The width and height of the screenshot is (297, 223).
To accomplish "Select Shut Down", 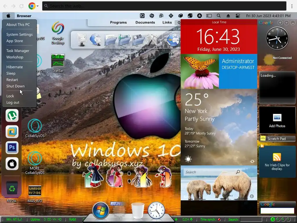I will coord(15,86).
